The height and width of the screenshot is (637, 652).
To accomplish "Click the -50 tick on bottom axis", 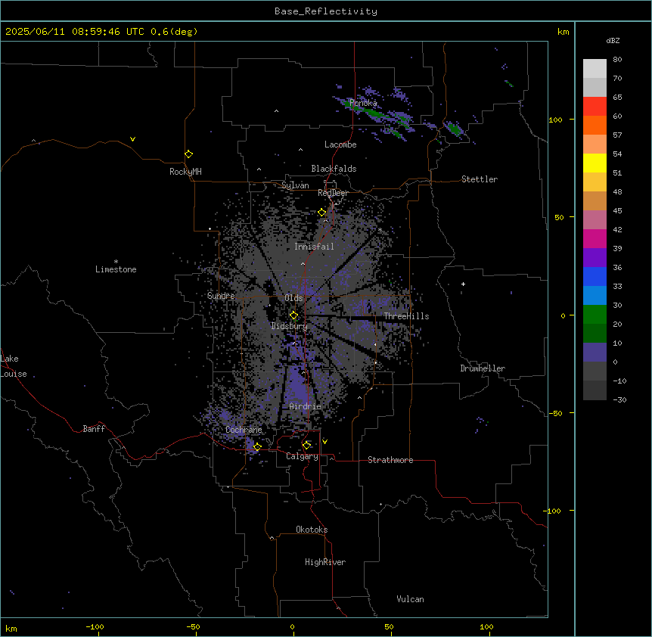I will [193, 626].
